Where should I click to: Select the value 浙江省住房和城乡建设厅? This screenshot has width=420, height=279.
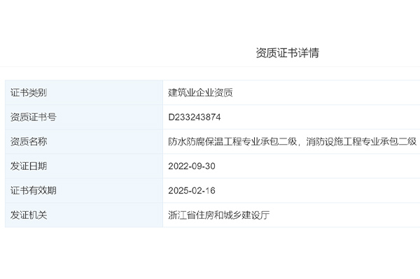(x=219, y=215)
